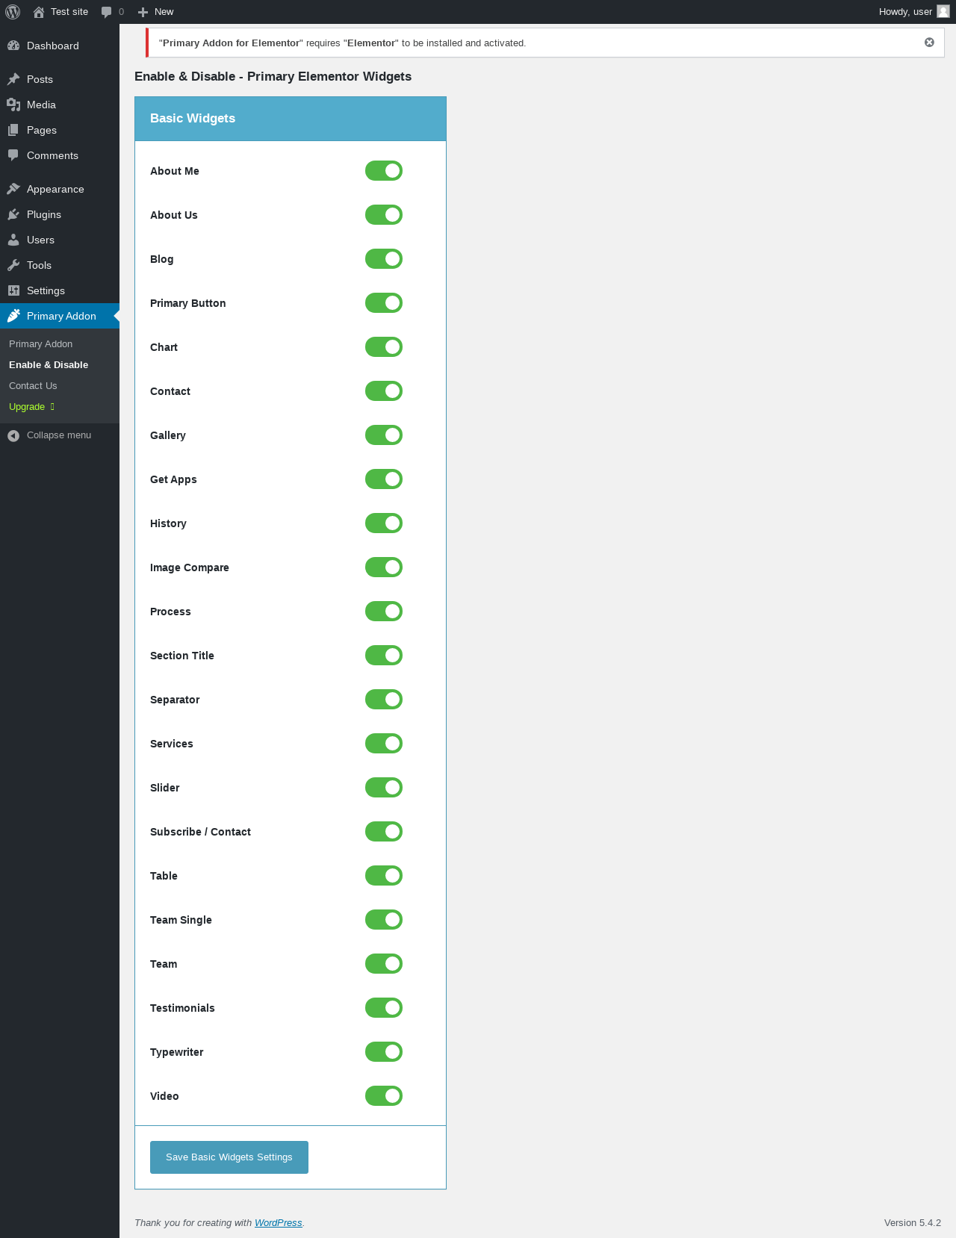Toggle the Primary Button widget
956x1238 pixels.
pos(384,303)
